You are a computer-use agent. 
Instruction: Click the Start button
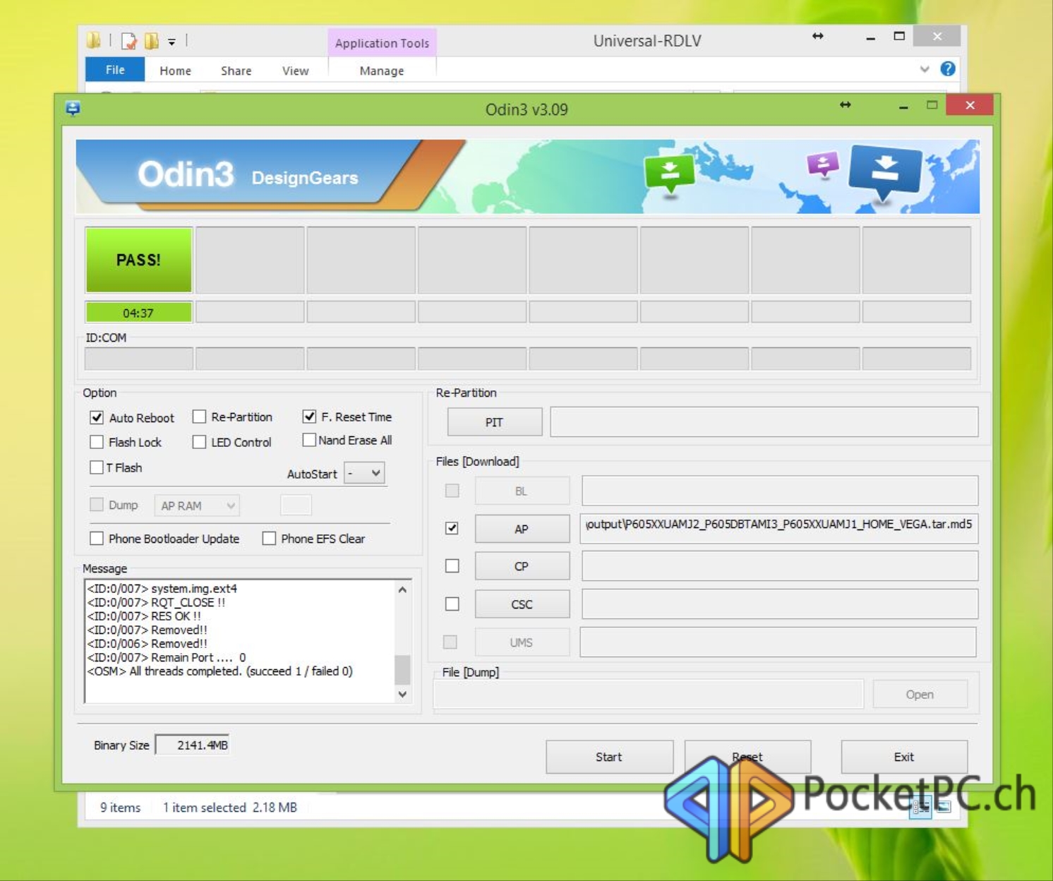609,757
